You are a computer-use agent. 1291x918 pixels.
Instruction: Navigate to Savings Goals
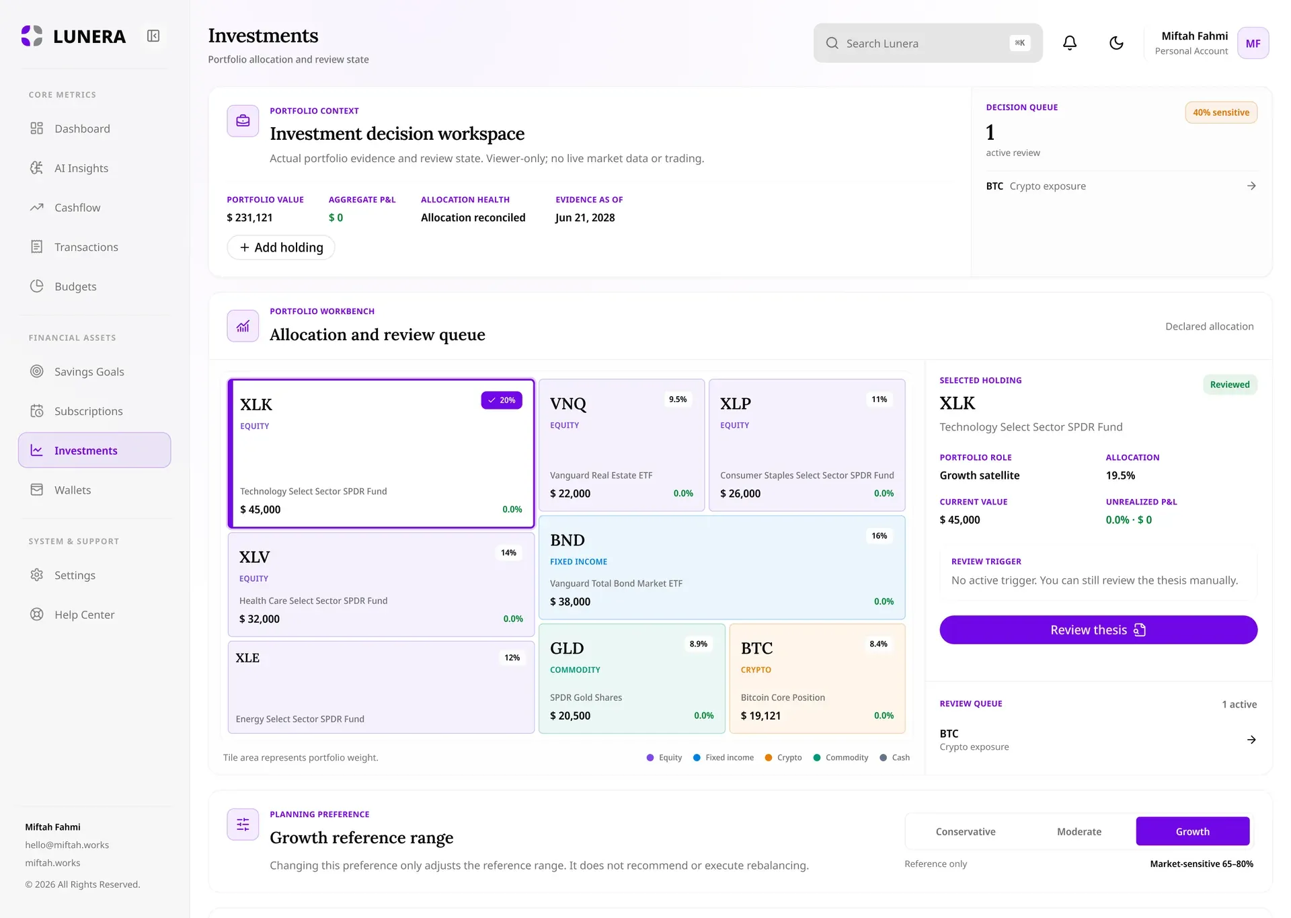(x=94, y=371)
